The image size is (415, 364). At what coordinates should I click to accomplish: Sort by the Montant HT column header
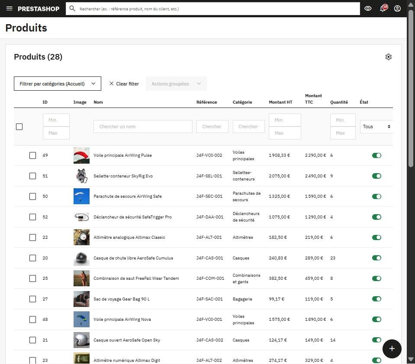tap(280, 102)
